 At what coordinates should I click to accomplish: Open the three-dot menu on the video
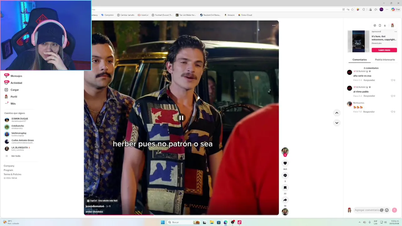click(274, 25)
